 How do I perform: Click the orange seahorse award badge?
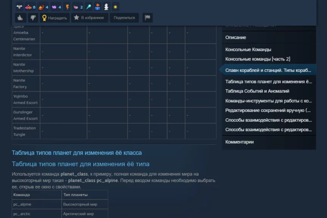point(67,7)
